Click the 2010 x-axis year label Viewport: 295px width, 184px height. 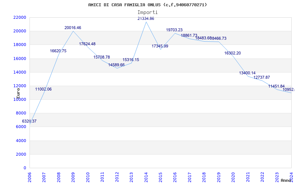tap(88, 177)
